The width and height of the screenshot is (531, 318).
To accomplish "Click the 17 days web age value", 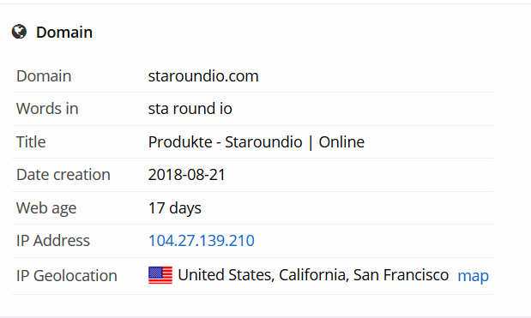I will (x=175, y=207).
